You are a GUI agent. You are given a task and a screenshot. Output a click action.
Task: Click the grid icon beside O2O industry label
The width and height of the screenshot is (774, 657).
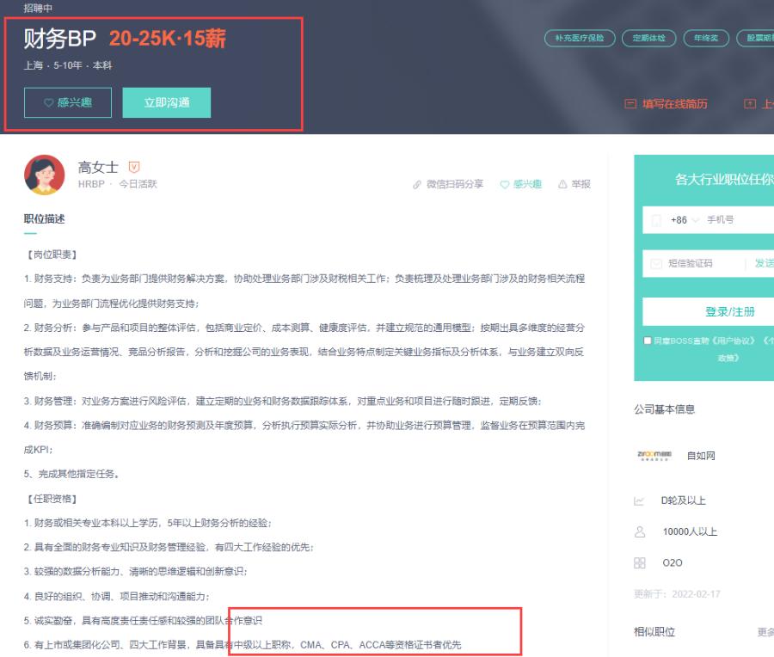(641, 562)
